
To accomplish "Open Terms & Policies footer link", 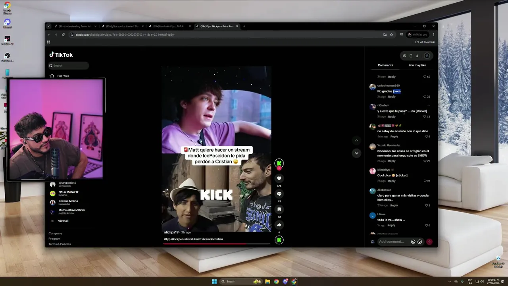I will point(60,244).
